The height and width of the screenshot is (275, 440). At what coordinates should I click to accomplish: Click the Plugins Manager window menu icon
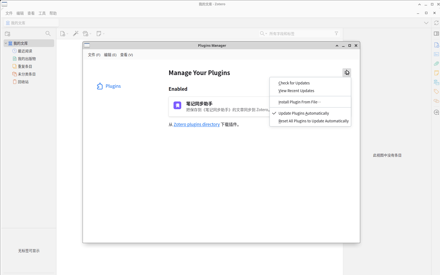87,45
